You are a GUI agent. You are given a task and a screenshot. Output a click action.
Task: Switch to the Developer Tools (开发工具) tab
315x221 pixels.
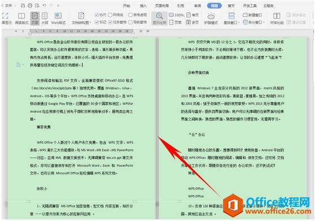pyautogui.click(x=250, y=6)
